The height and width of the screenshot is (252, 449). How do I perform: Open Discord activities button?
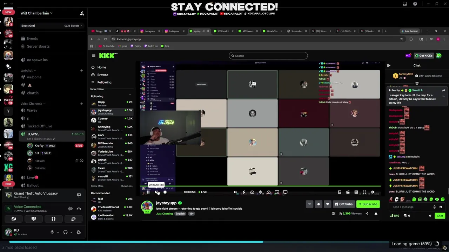tap(53, 219)
